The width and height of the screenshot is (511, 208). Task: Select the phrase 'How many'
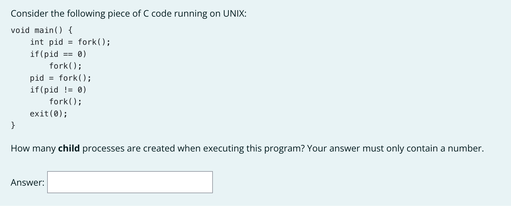(x=33, y=148)
